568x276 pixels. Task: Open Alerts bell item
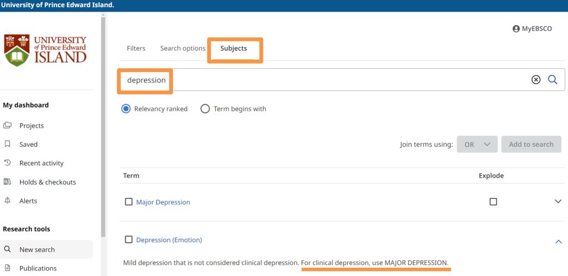(x=28, y=201)
